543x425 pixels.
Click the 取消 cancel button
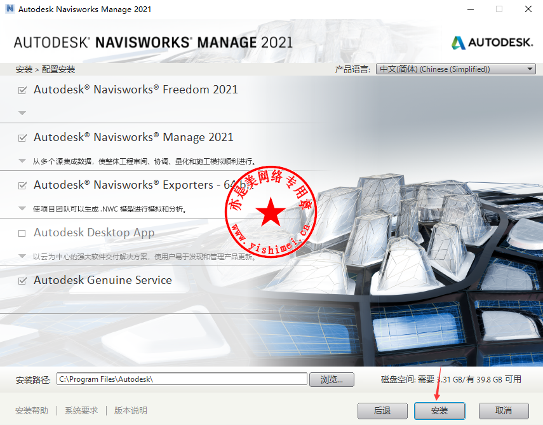tap(504, 411)
